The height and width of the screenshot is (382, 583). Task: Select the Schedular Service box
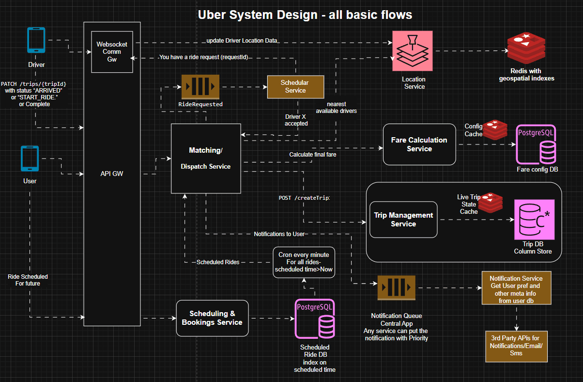click(x=295, y=86)
